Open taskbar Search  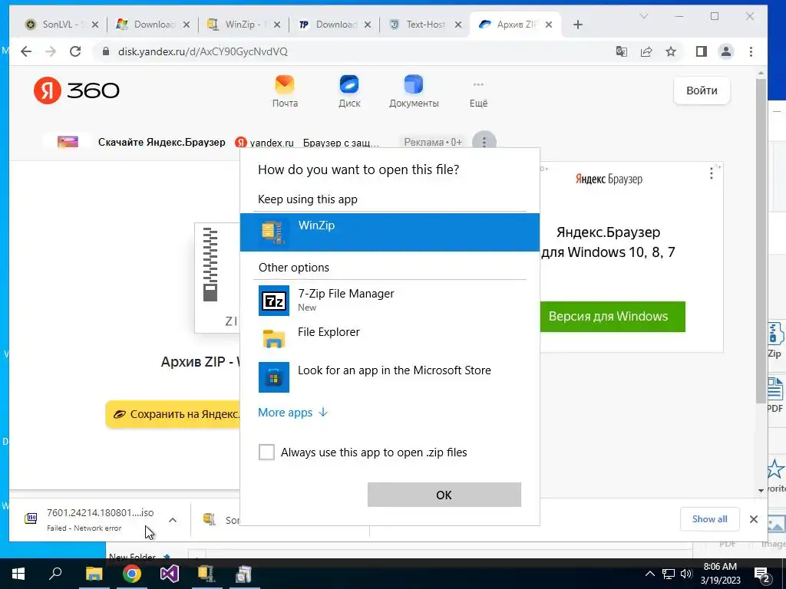tap(55, 574)
